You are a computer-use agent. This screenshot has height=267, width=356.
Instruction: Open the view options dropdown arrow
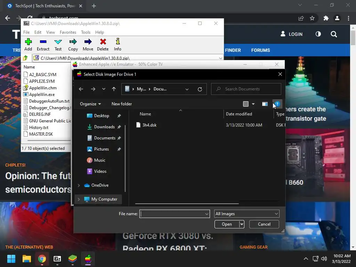(253, 104)
